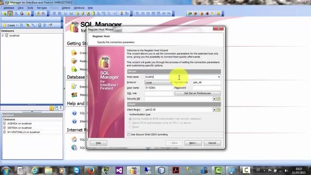Viewport: 311px width, 175px height.
Task: Browse for Security DB file icon
Action: 219,99
